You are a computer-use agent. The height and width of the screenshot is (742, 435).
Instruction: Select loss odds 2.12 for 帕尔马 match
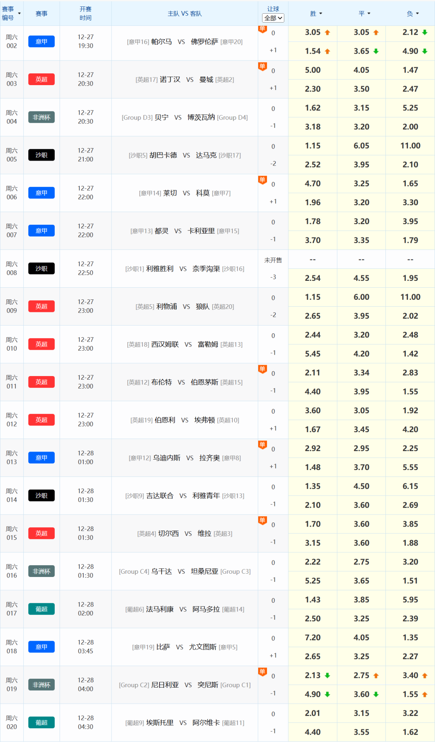[x=410, y=32]
